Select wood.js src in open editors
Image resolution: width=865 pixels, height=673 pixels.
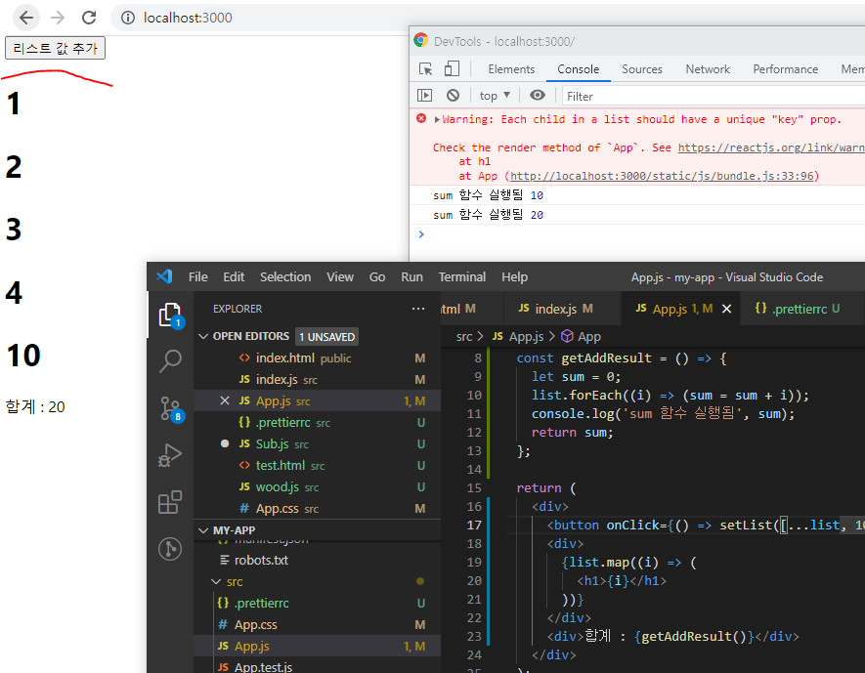318,487
